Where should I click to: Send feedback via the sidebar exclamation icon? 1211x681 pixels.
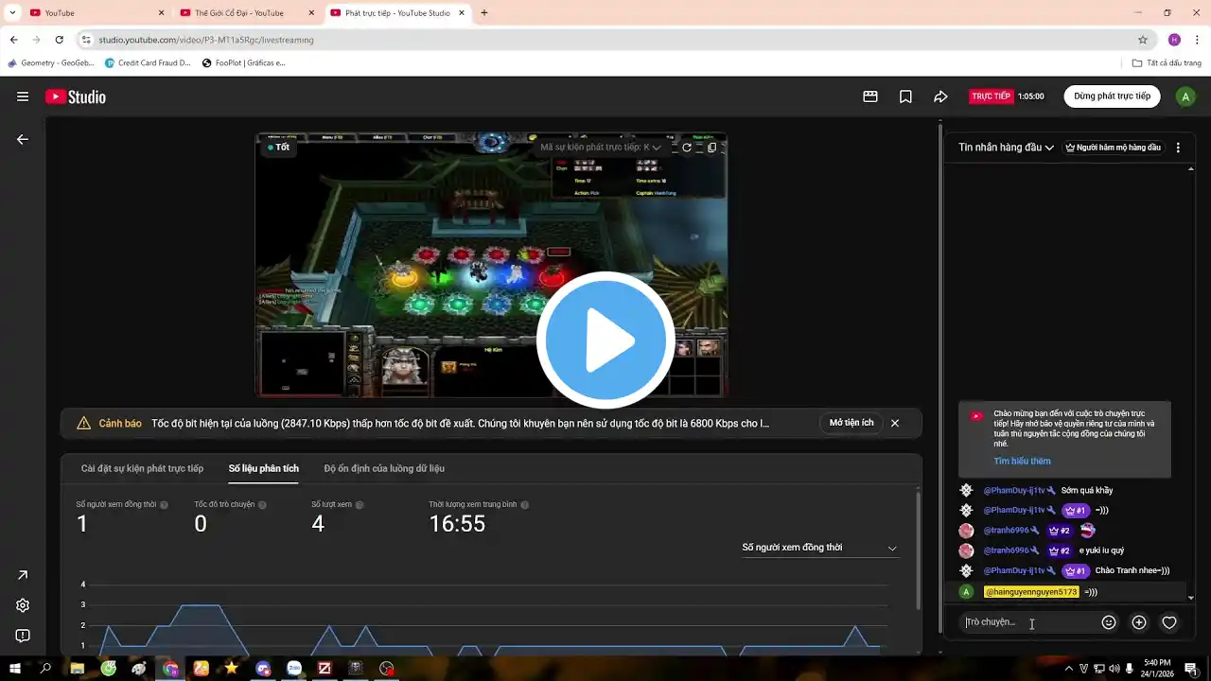pos(23,636)
